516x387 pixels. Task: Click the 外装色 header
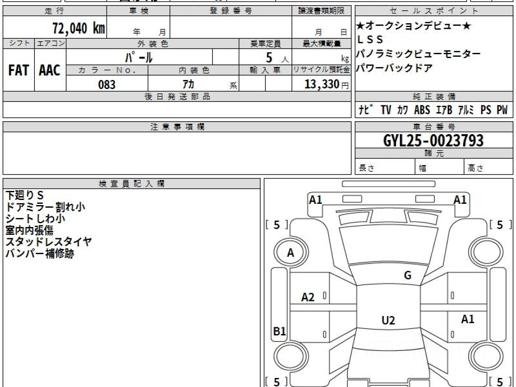(x=152, y=43)
